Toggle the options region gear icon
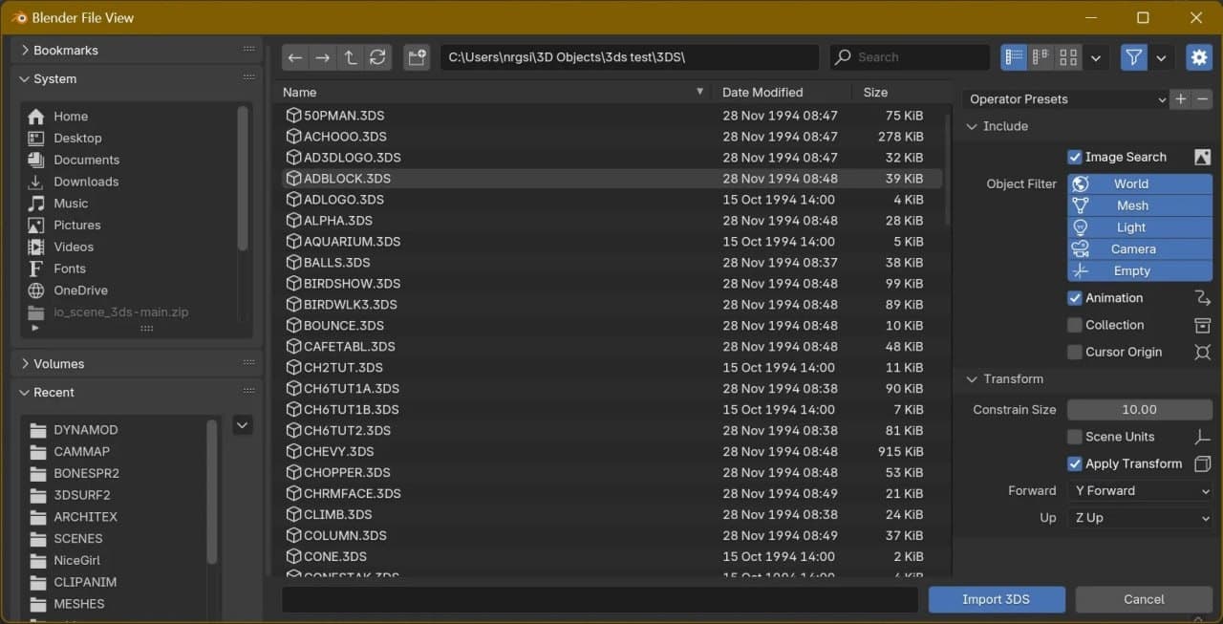Viewport: 1223px width, 624px height. tap(1199, 57)
